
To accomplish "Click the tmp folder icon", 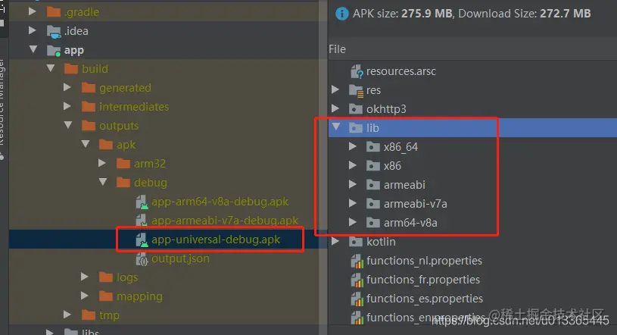I will pos(88,315).
